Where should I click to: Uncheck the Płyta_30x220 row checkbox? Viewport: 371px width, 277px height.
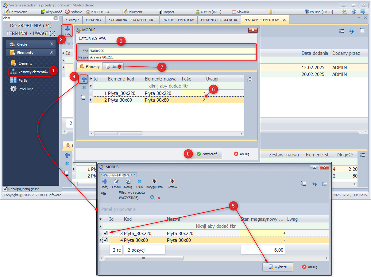(105, 233)
